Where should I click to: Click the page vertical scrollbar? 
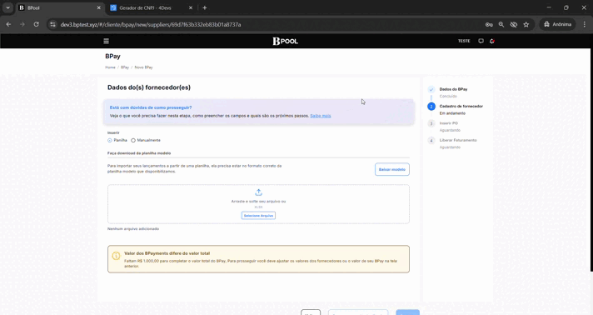click(x=591, y=159)
